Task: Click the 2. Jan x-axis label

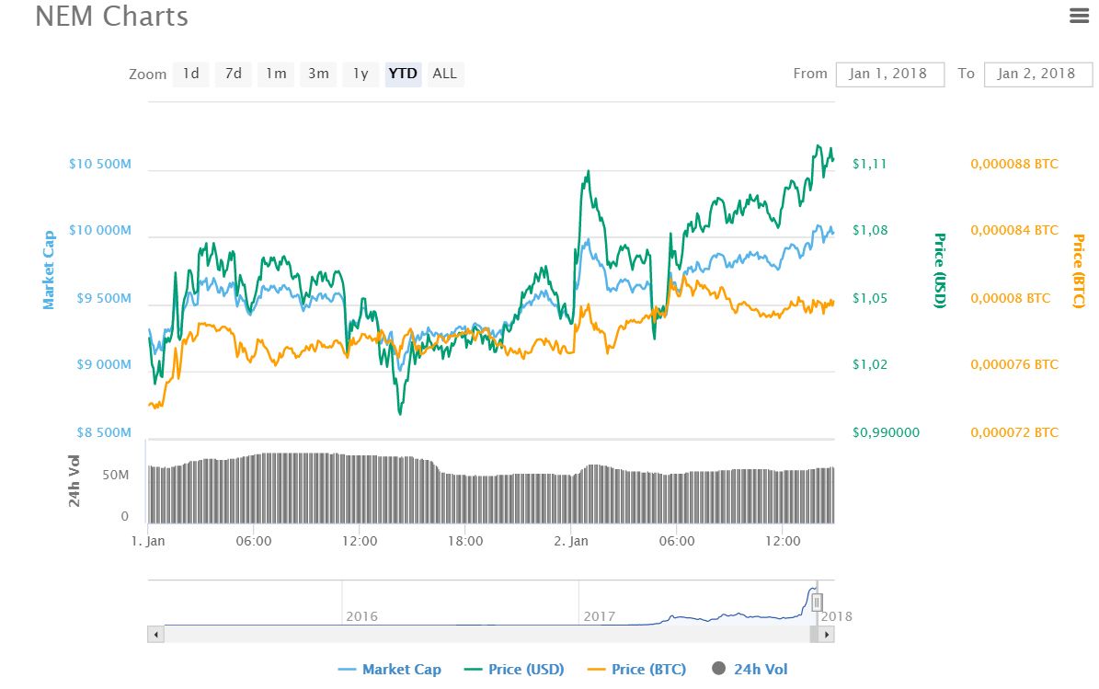Action: coord(571,541)
